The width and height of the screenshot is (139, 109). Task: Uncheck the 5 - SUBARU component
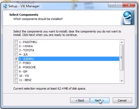pyautogui.click(x=16, y=59)
